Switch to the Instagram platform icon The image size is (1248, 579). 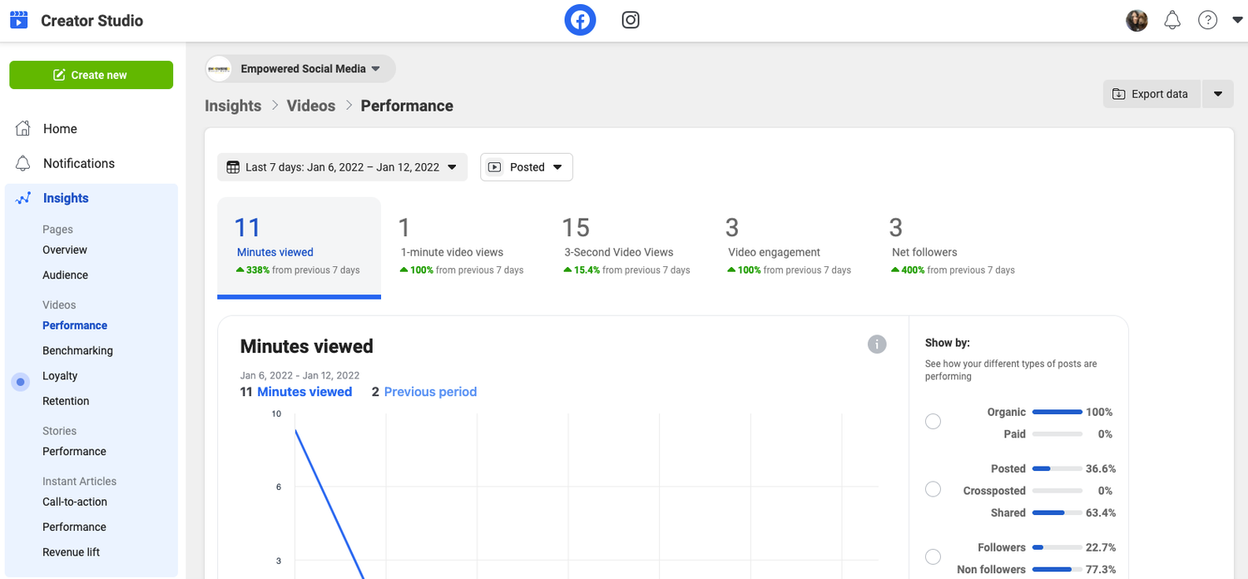[x=631, y=20]
